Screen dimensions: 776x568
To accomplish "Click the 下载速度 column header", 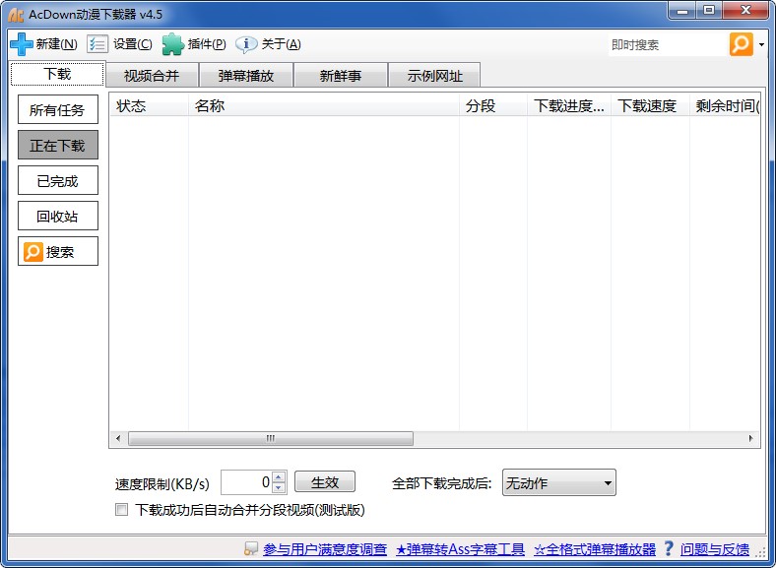I will pos(650,106).
